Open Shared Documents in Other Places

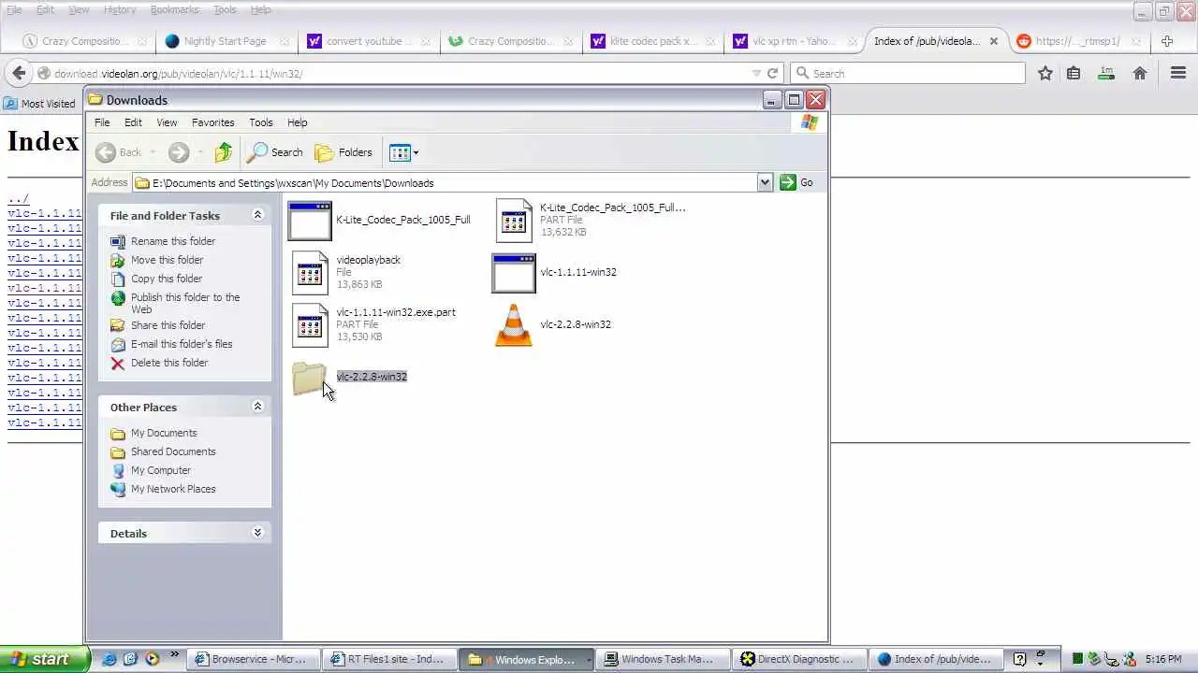(173, 451)
